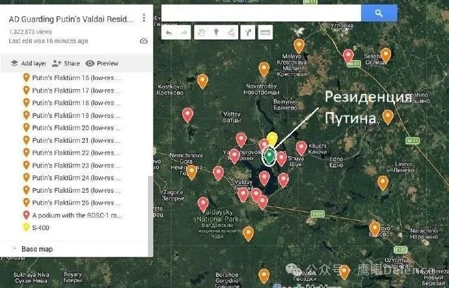The image size is (449, 288).
Task: Click red marker beside Kliuchi label
Action: coord(301,148)
